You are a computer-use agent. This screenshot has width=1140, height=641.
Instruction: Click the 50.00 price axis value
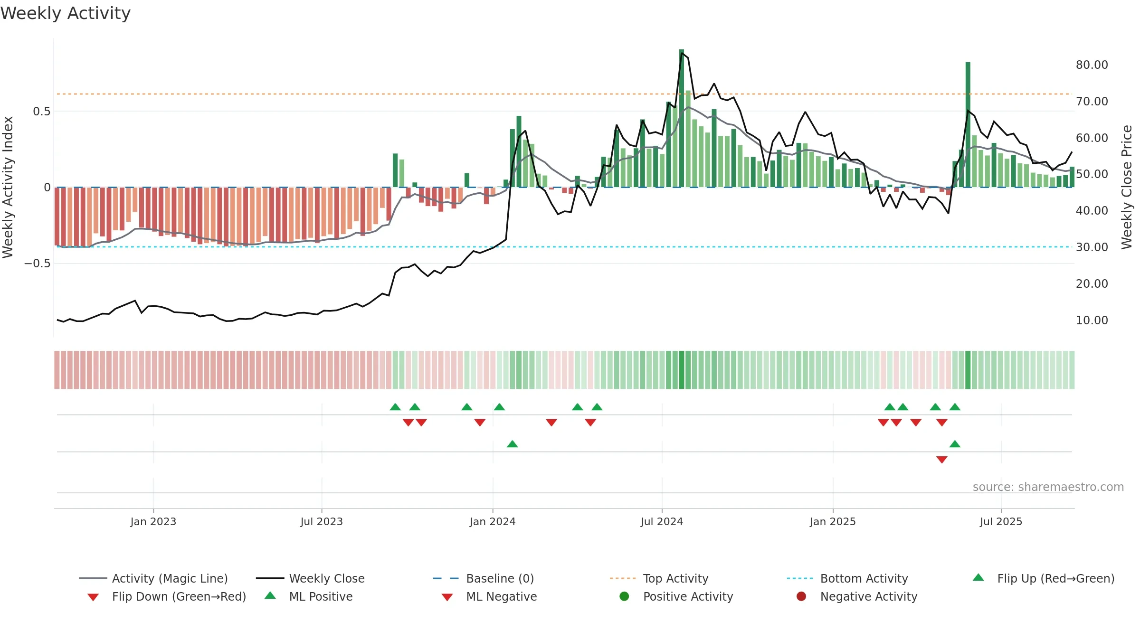[1092, 174]
